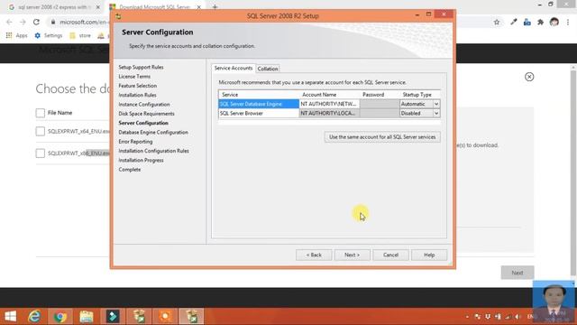The image size is (577, 325).
Task: Click Installation Progress step
Action: 141,160
